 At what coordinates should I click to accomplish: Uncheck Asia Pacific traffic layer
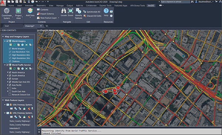coord(10,85)
